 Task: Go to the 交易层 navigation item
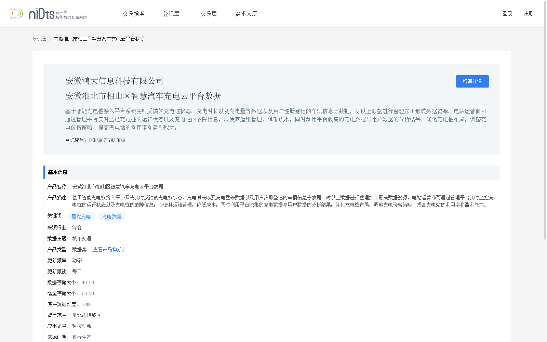tap(209, 14)
